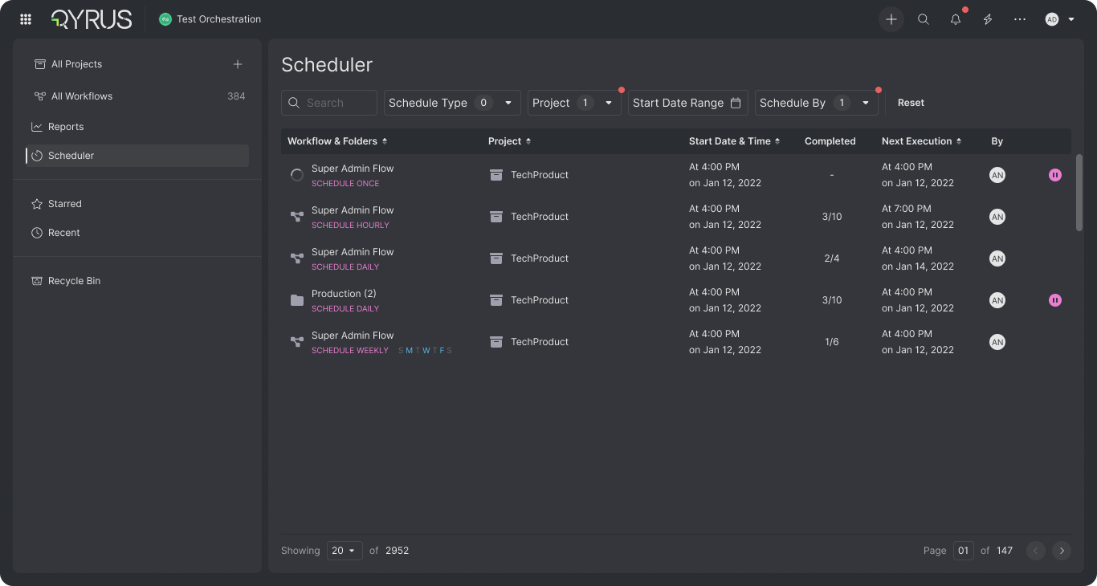
Task: Go to the previous page arrow
Action: pyautogui.click(x=1036, y=551)
